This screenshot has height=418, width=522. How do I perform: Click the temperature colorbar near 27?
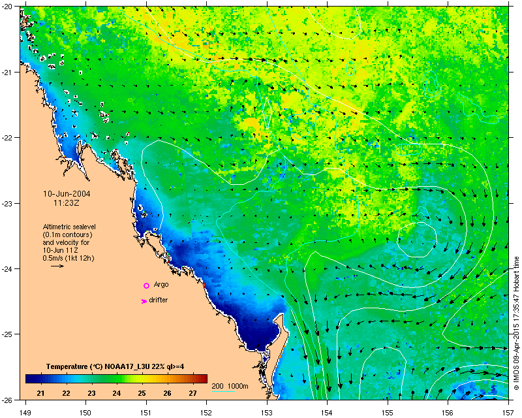(x=193, y=379)
